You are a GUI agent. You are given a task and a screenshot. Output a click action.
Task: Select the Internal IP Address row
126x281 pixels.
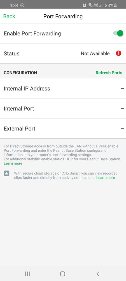click(x=63, y=88)
